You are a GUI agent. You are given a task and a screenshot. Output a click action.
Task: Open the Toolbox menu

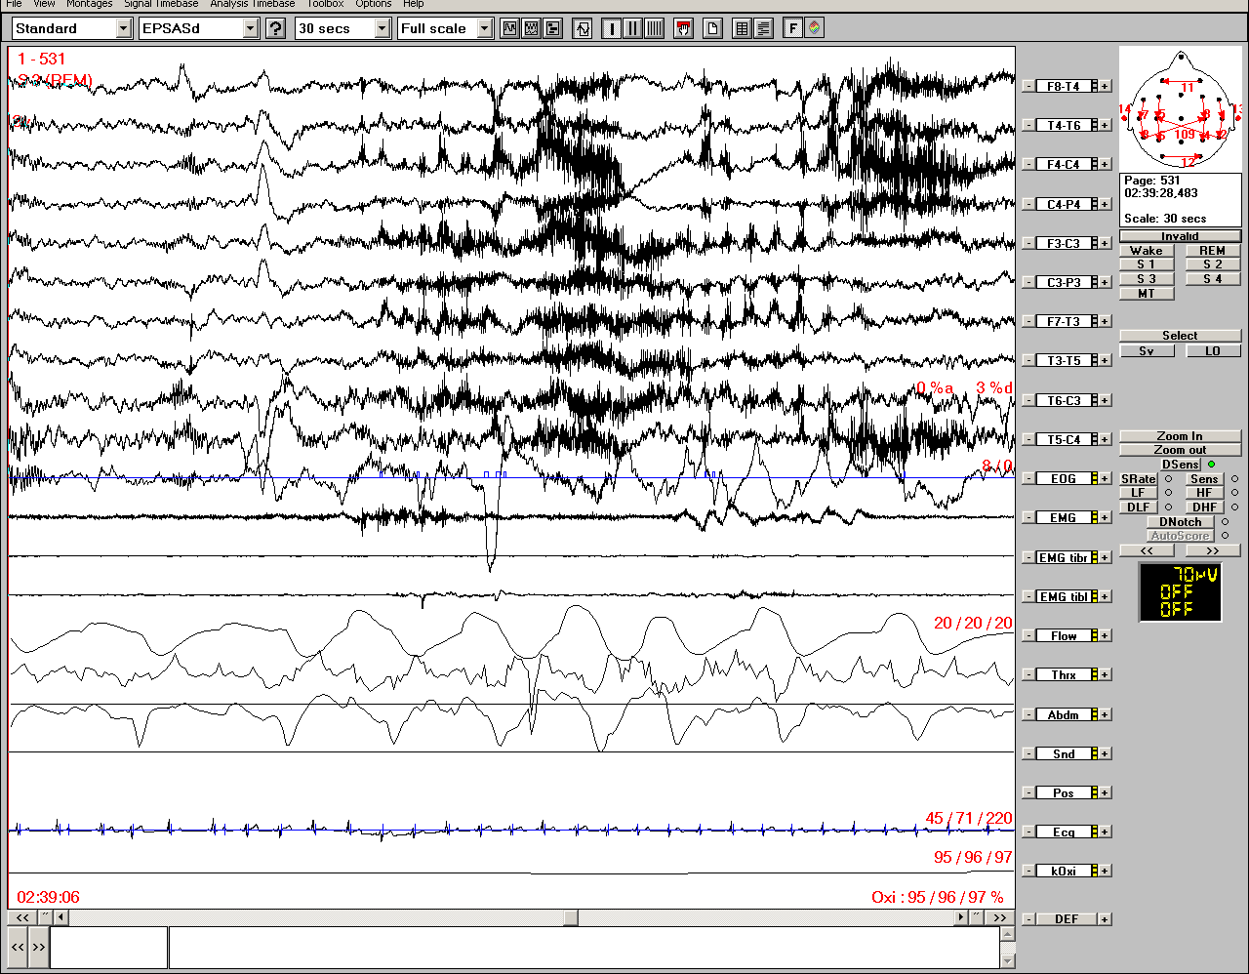click(325, 4)
